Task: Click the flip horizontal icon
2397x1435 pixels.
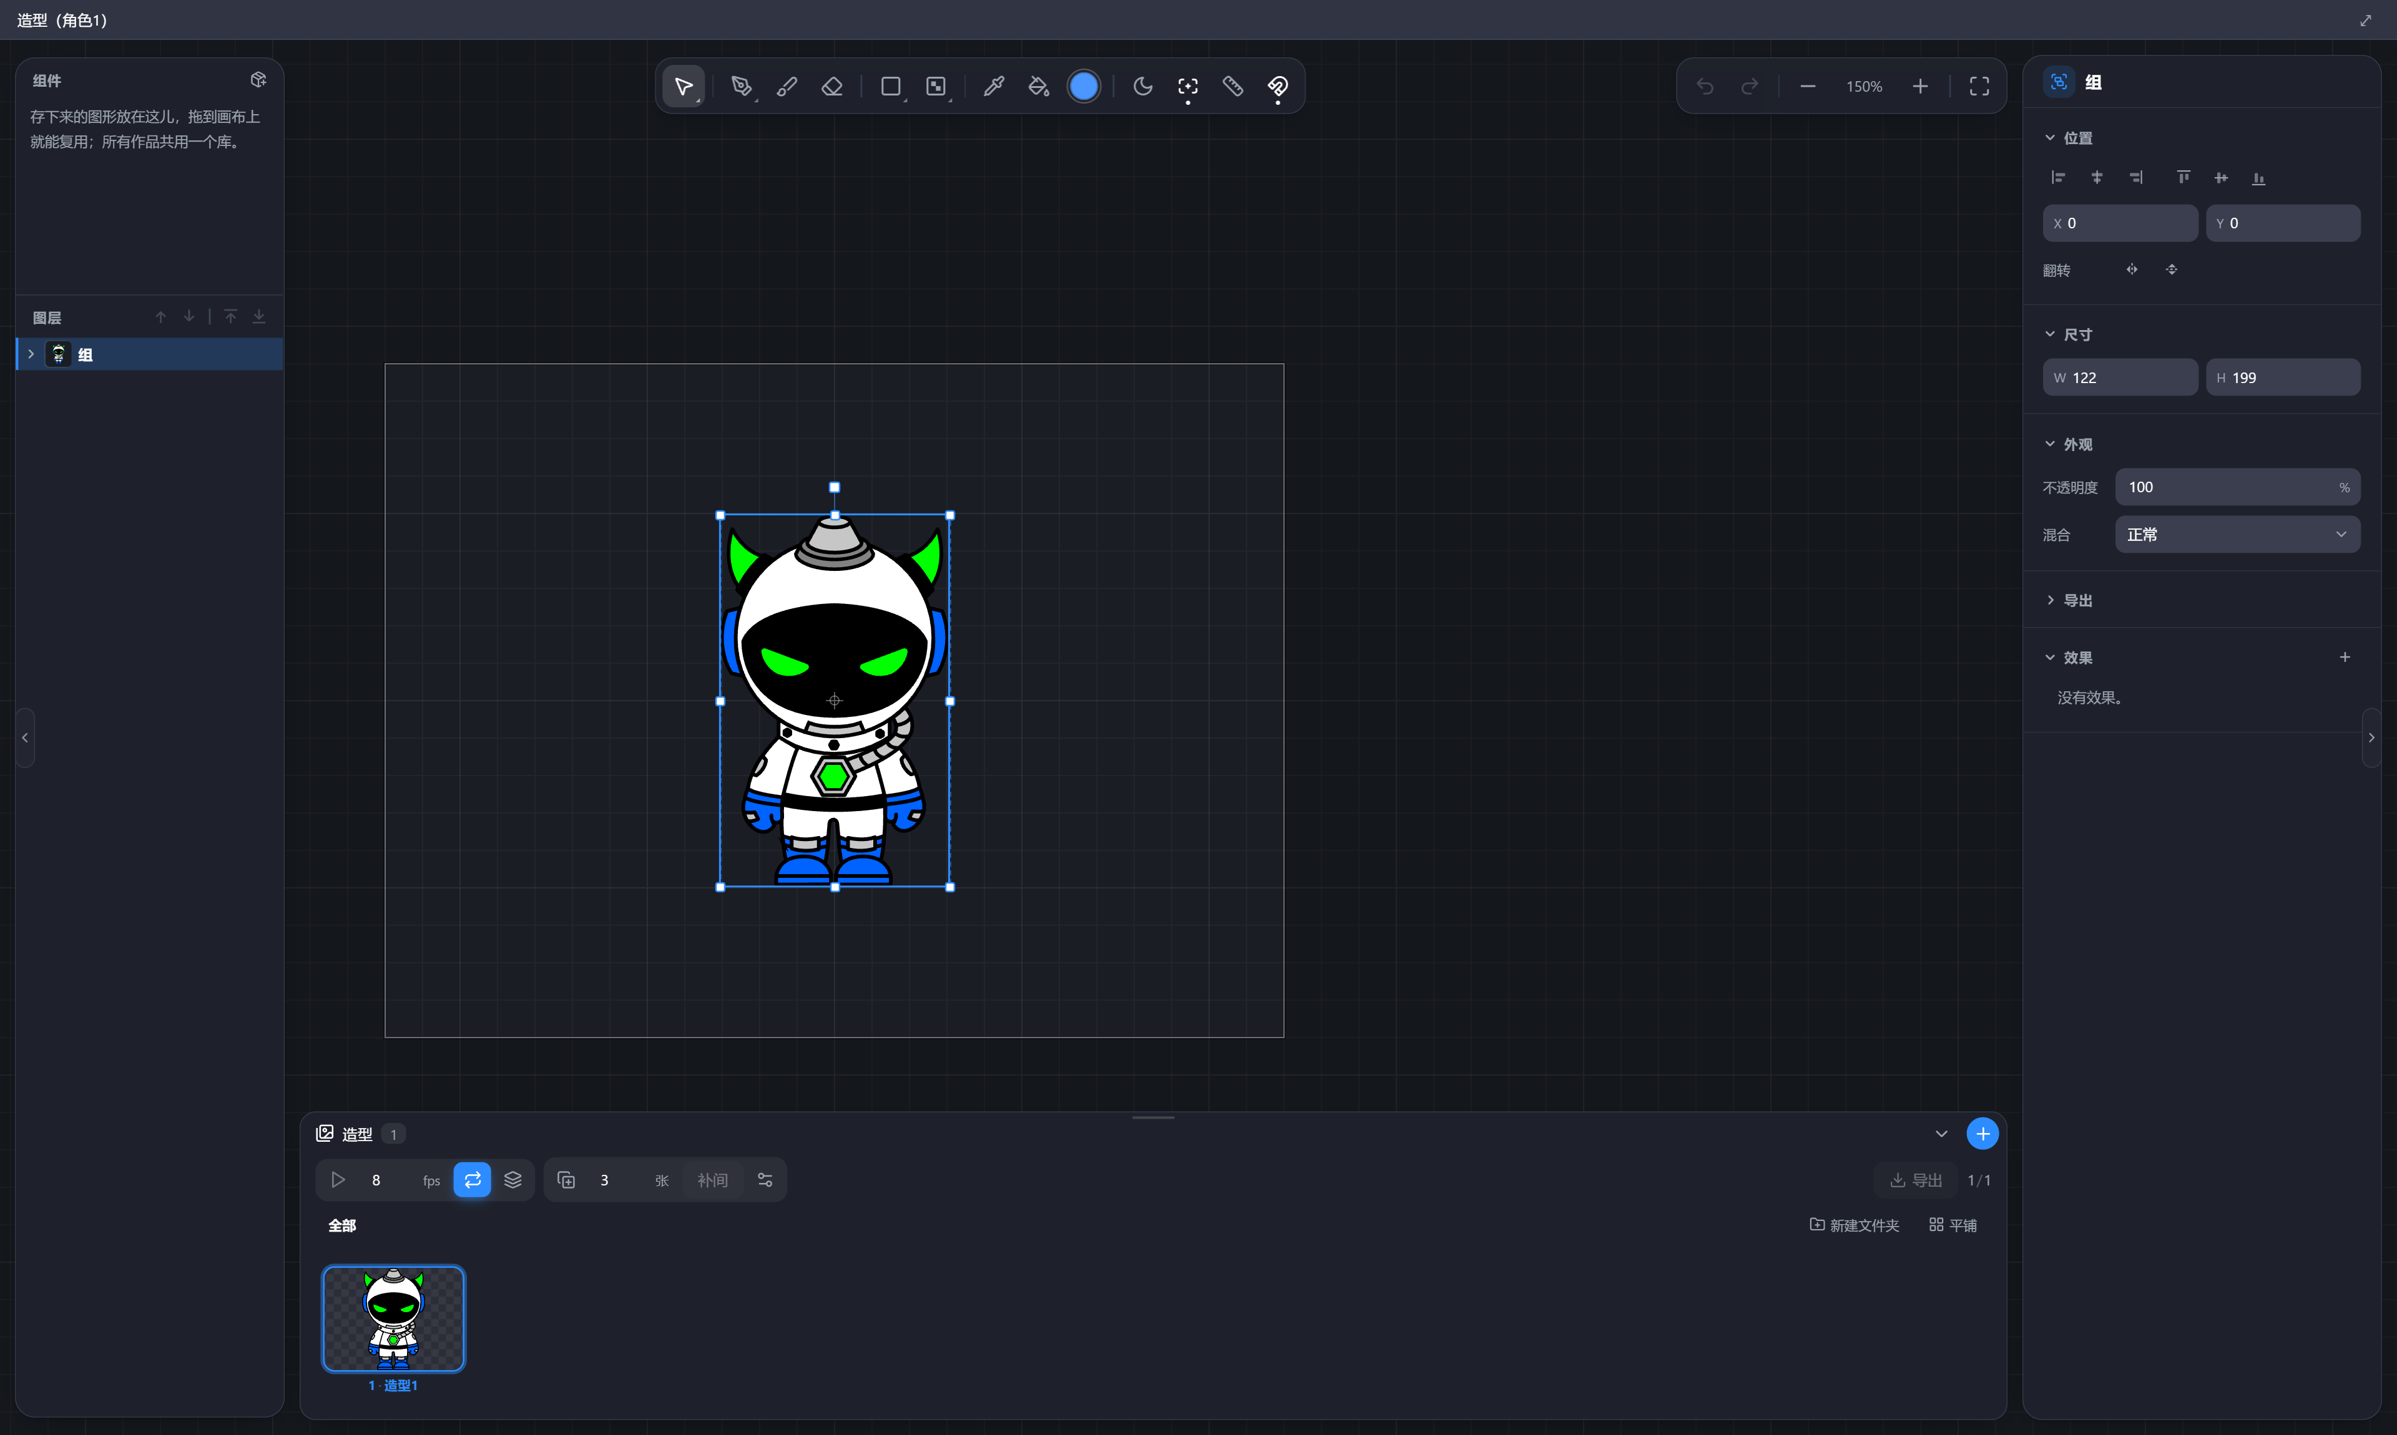Action: click(x=2132, y=270)
